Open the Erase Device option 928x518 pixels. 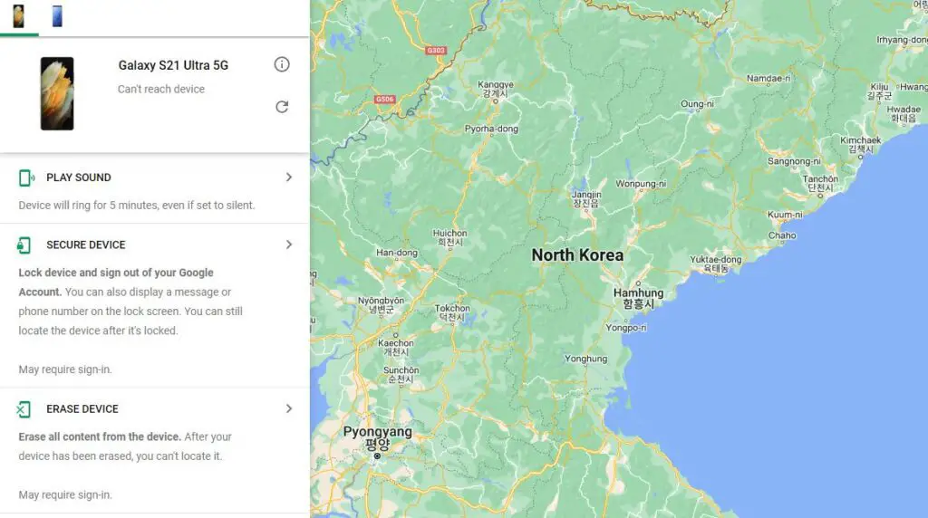[154, 451]
